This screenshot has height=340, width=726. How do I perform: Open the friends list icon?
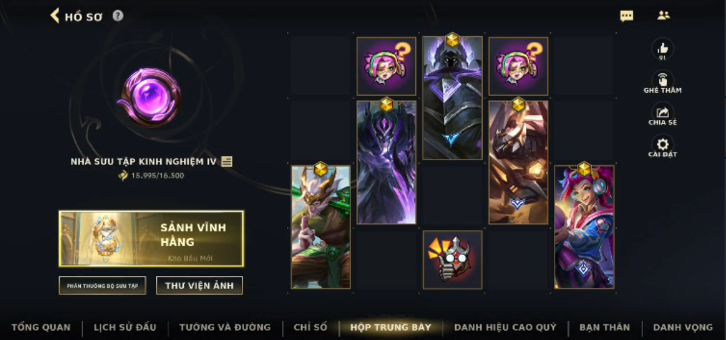tap(663, 15)
